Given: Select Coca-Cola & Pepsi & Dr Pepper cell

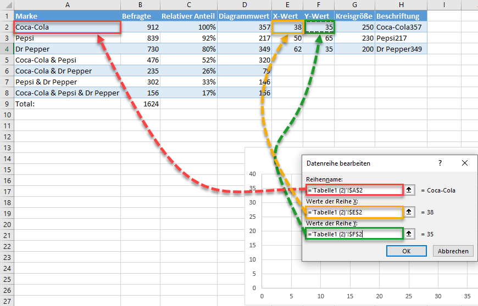Looking at the screenshot, I should [x=68, y=93].
